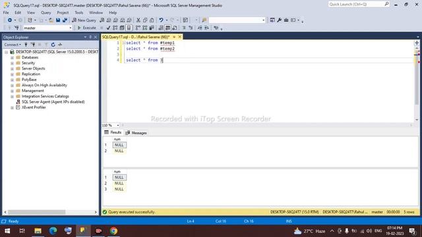The height and width of the screenshot is (237, 422).
Task: Expand the Databases tree node
Action: coord(12,57)
